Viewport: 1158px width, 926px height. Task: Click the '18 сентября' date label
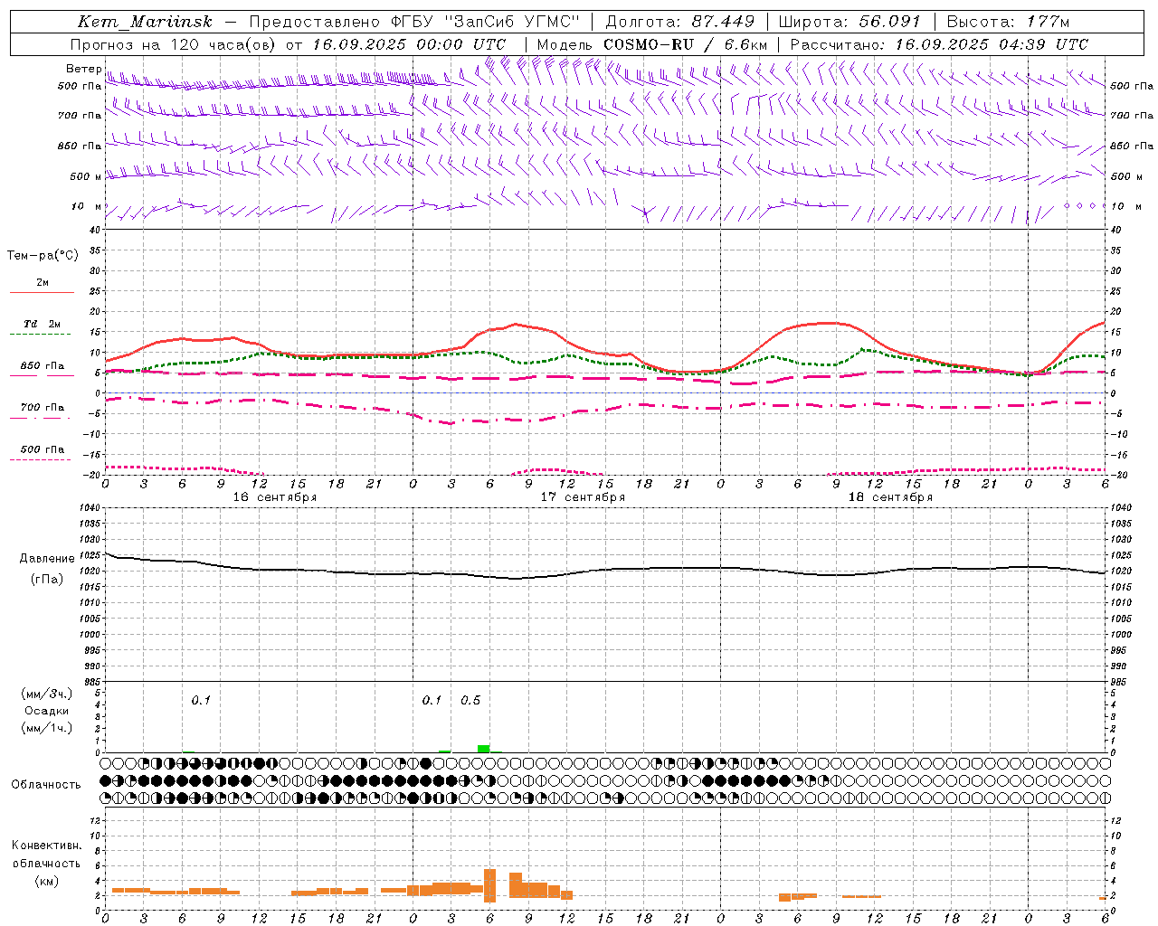pos(890,497)
